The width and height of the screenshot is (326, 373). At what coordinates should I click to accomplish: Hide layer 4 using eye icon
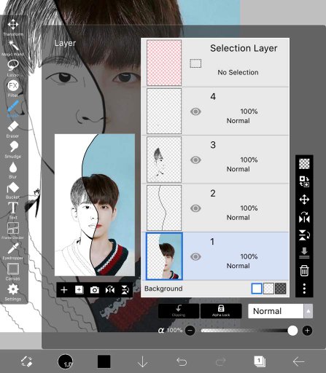tap(195, 111)
